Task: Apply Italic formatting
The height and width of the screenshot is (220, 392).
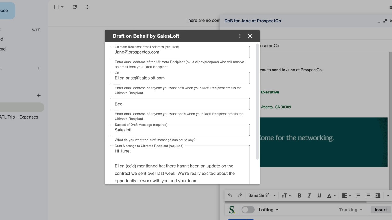Action: tap(309, 195)
